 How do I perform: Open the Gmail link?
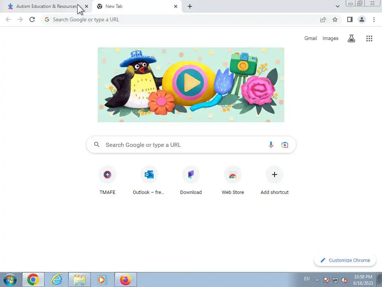(x=310, y=38)
